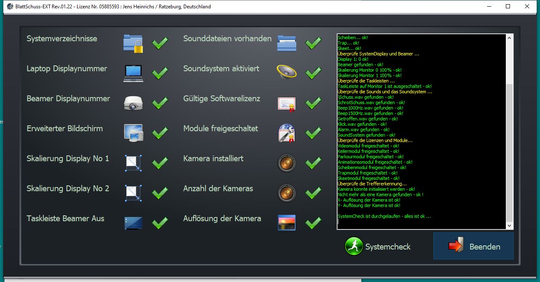Click the green checkmark beside Anzahl der Kameras
This screenshot has height=282, width=540.
(313, 193)
